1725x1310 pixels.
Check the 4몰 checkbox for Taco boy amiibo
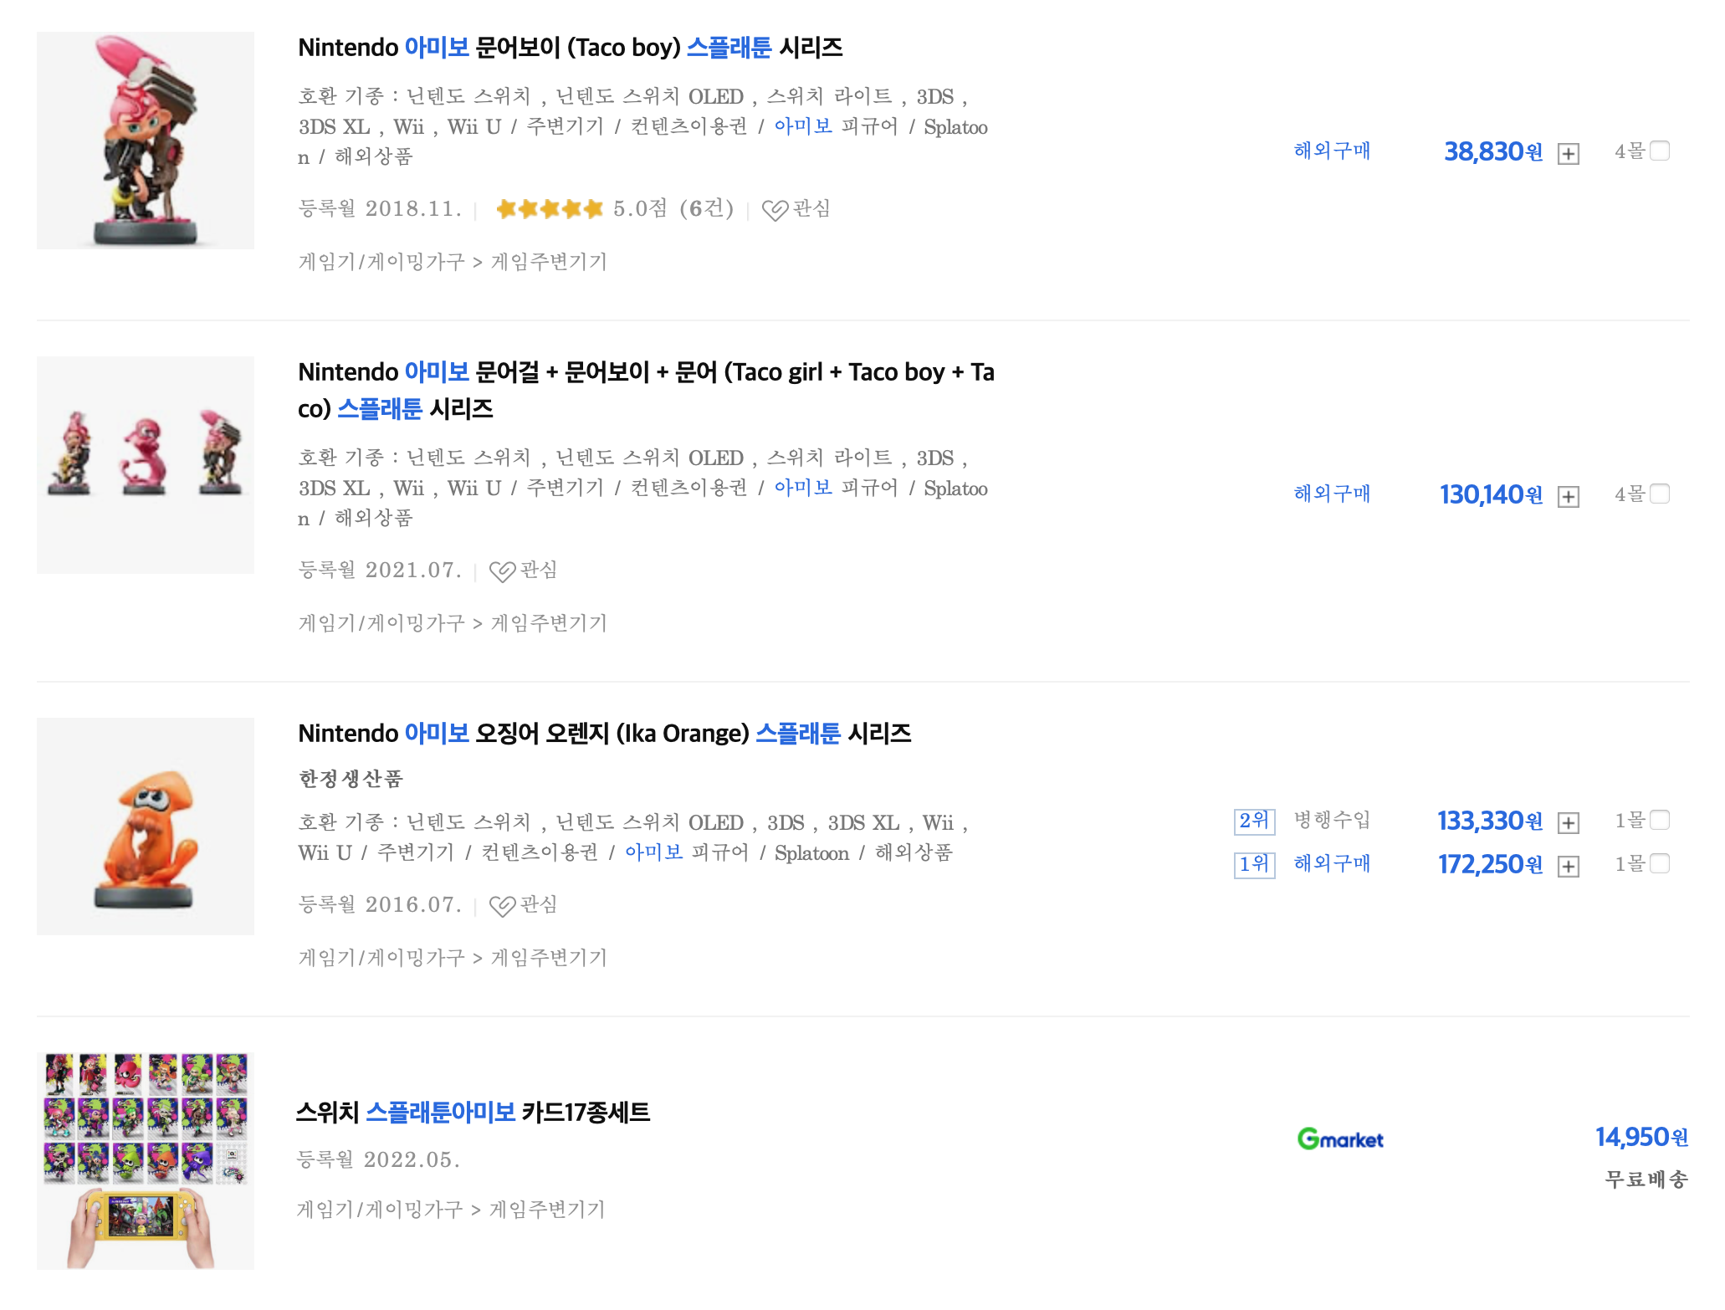pyautogui.click(x=1660, y=151)
